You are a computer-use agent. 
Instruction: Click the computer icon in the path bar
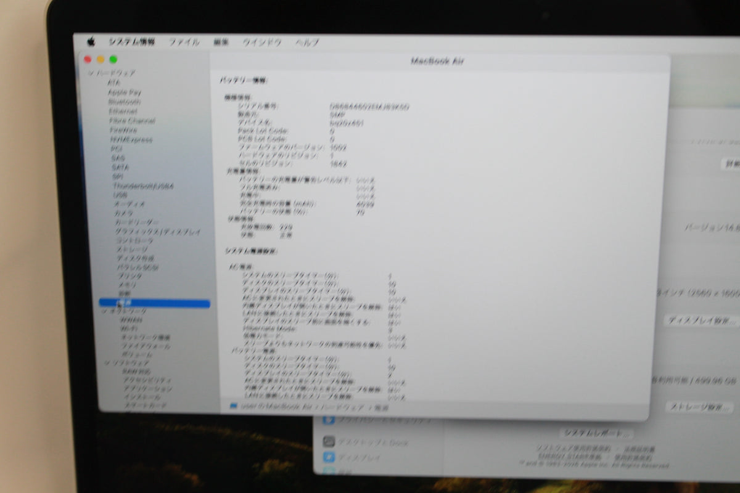point(233,407)
